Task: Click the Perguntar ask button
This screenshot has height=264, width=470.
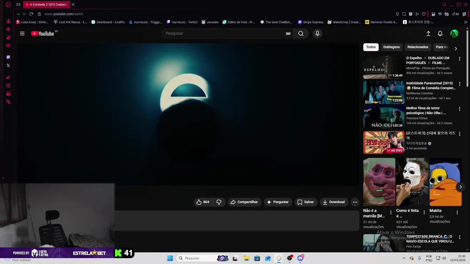Action: (278, 202)
